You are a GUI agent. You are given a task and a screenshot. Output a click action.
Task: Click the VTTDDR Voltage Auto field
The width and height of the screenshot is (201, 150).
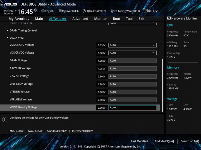132,92
